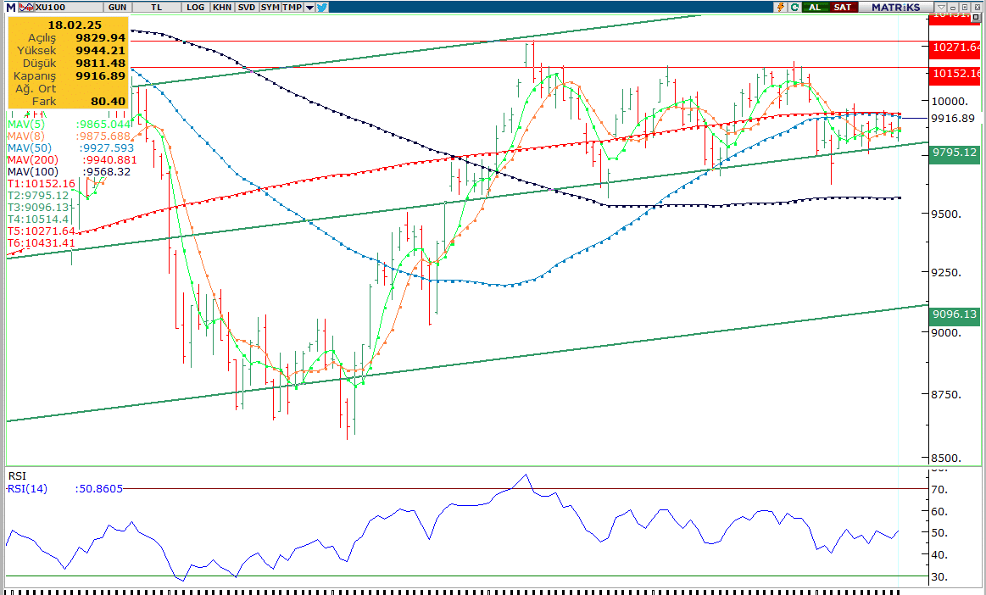Click the 9916.89 last price label

tap(953, 119)
